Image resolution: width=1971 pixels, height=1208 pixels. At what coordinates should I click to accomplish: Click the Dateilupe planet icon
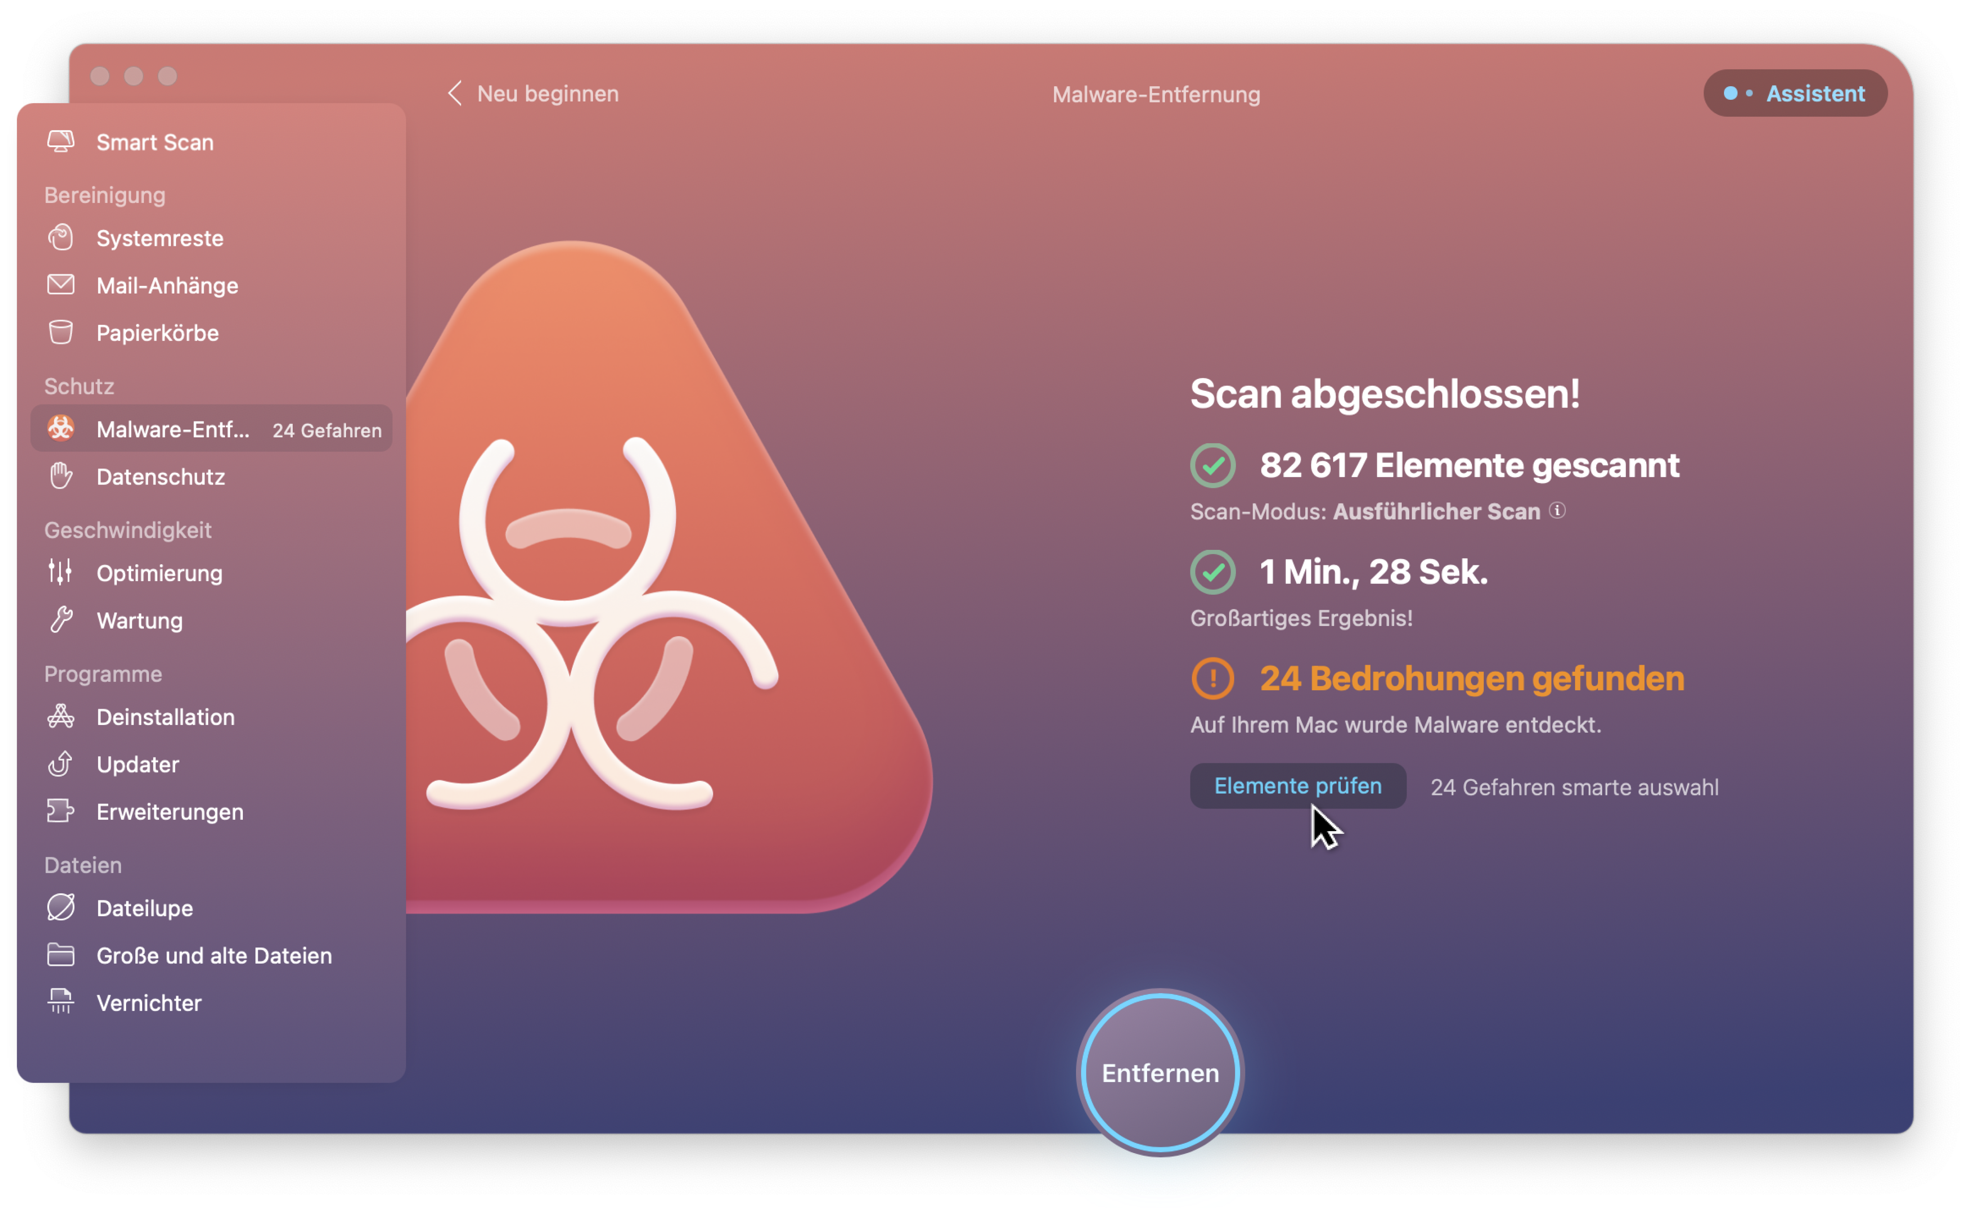(61, 907)
